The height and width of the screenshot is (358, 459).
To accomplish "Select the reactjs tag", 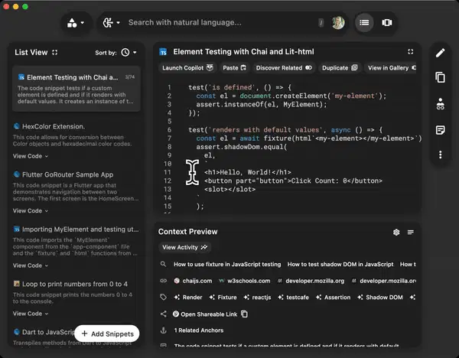I will (257, 298).
